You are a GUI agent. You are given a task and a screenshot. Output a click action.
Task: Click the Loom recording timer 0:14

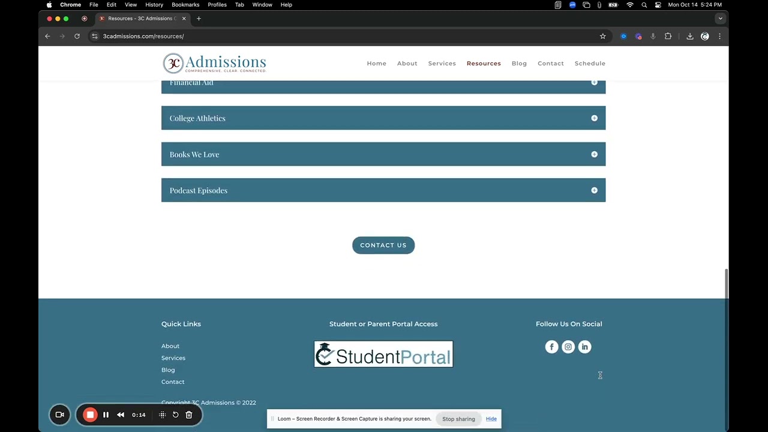coord(139,415)
